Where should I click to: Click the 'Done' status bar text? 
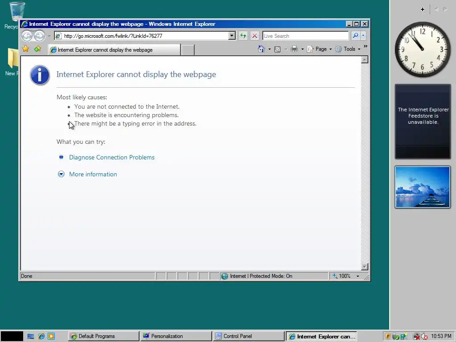point(26,276)
